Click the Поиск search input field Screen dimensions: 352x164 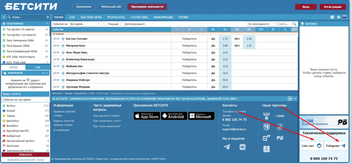coord(28,17)
